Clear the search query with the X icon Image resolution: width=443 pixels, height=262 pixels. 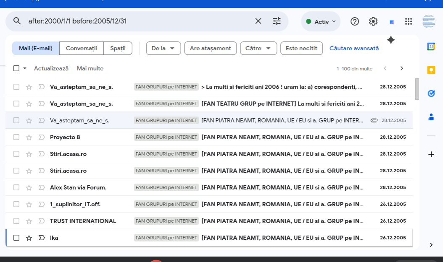point(258,21)
